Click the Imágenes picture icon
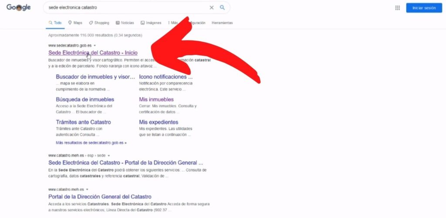This screenshot has width=446, height=218. 142,23
